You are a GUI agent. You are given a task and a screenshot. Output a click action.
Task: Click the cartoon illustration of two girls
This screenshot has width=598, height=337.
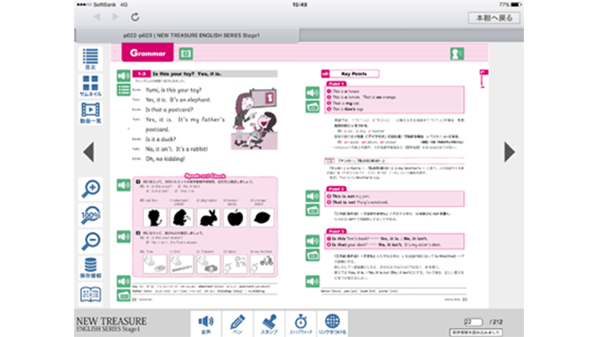(x=254, y=119)
